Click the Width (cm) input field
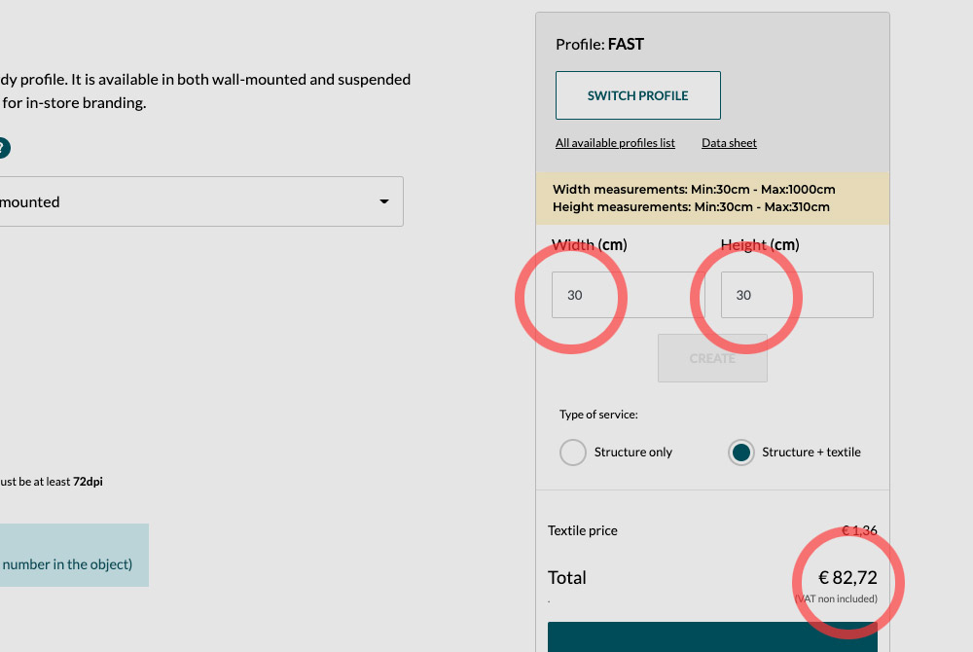Screen dimensions: 973x652 628,295
